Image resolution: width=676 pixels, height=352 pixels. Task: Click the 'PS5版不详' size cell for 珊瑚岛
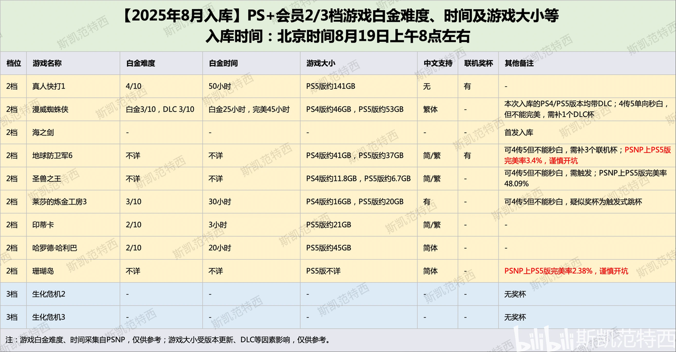coord(323,271)
